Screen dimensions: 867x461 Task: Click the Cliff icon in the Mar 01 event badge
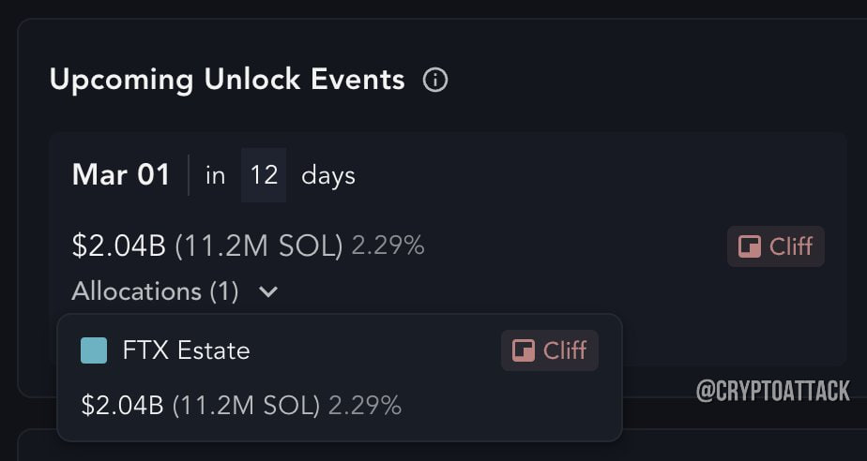750,246
